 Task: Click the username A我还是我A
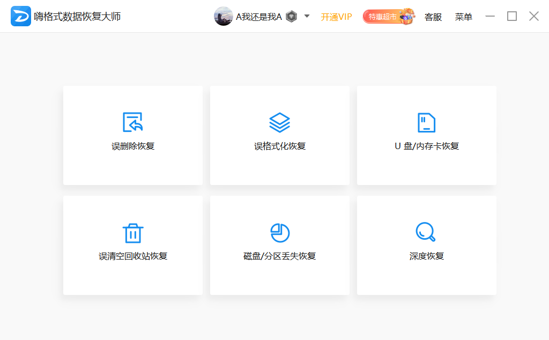[259, 17]
